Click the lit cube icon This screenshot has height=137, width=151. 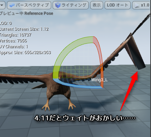[x=58, y=5]
